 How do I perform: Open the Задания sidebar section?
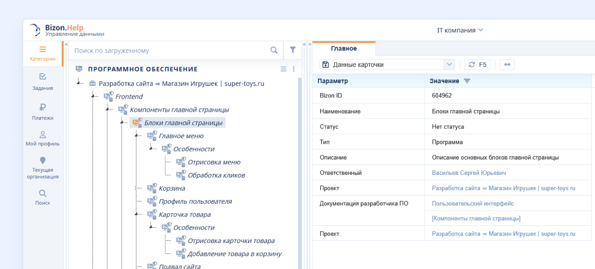42,82
